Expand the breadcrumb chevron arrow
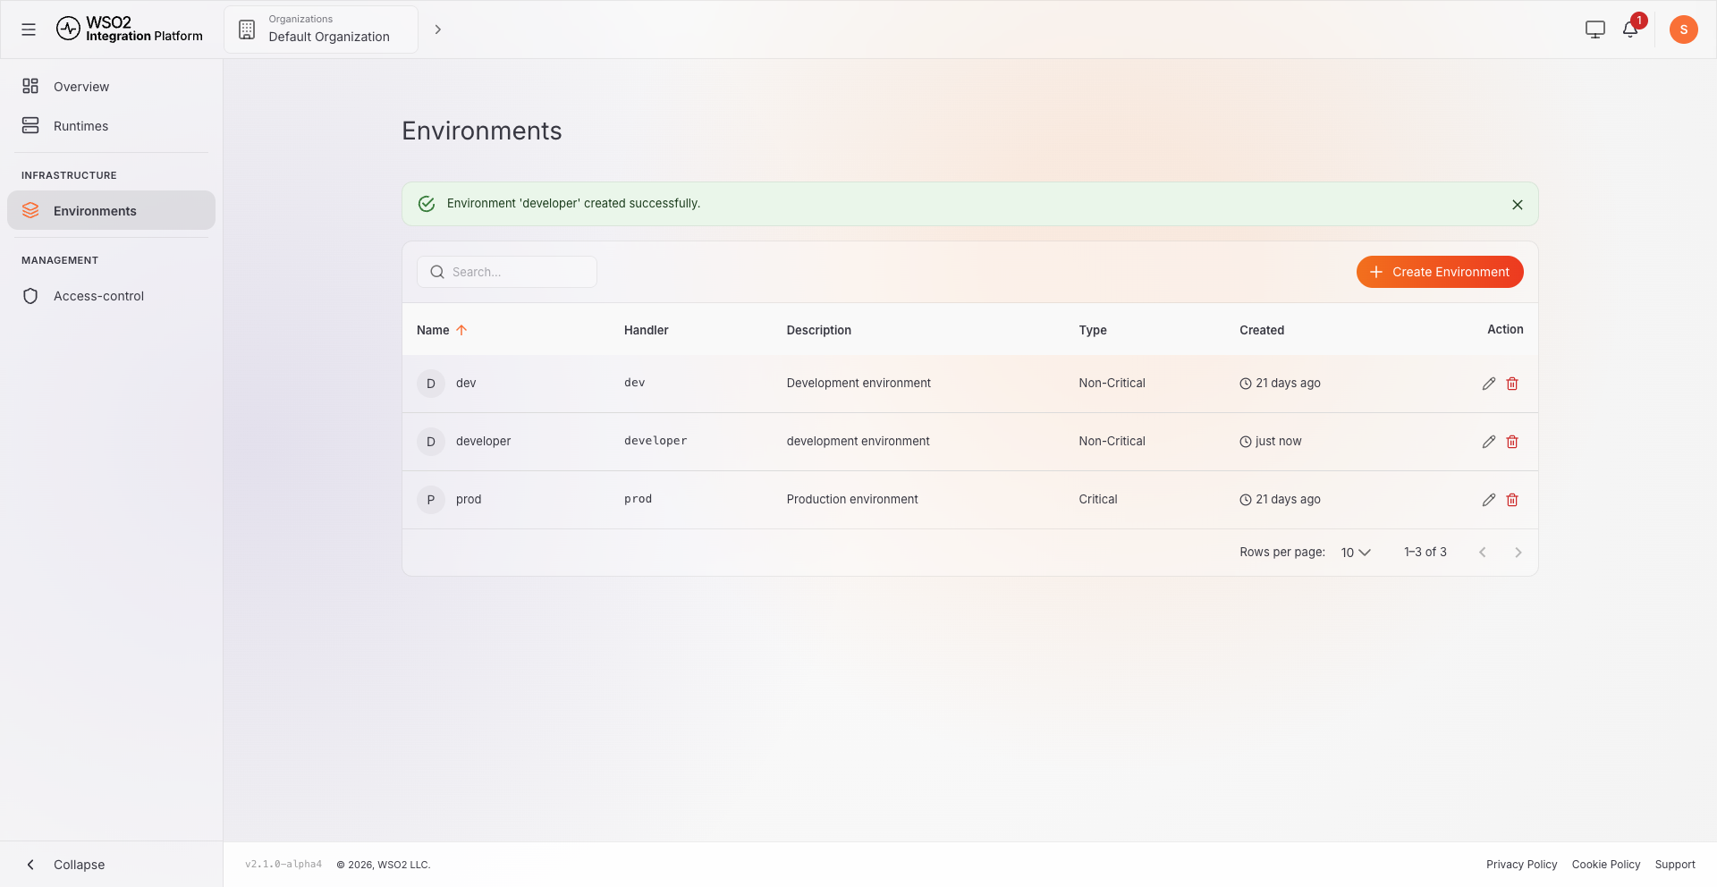The width and height of the screenshot is (1717, 887). click(x=437, y=30)
